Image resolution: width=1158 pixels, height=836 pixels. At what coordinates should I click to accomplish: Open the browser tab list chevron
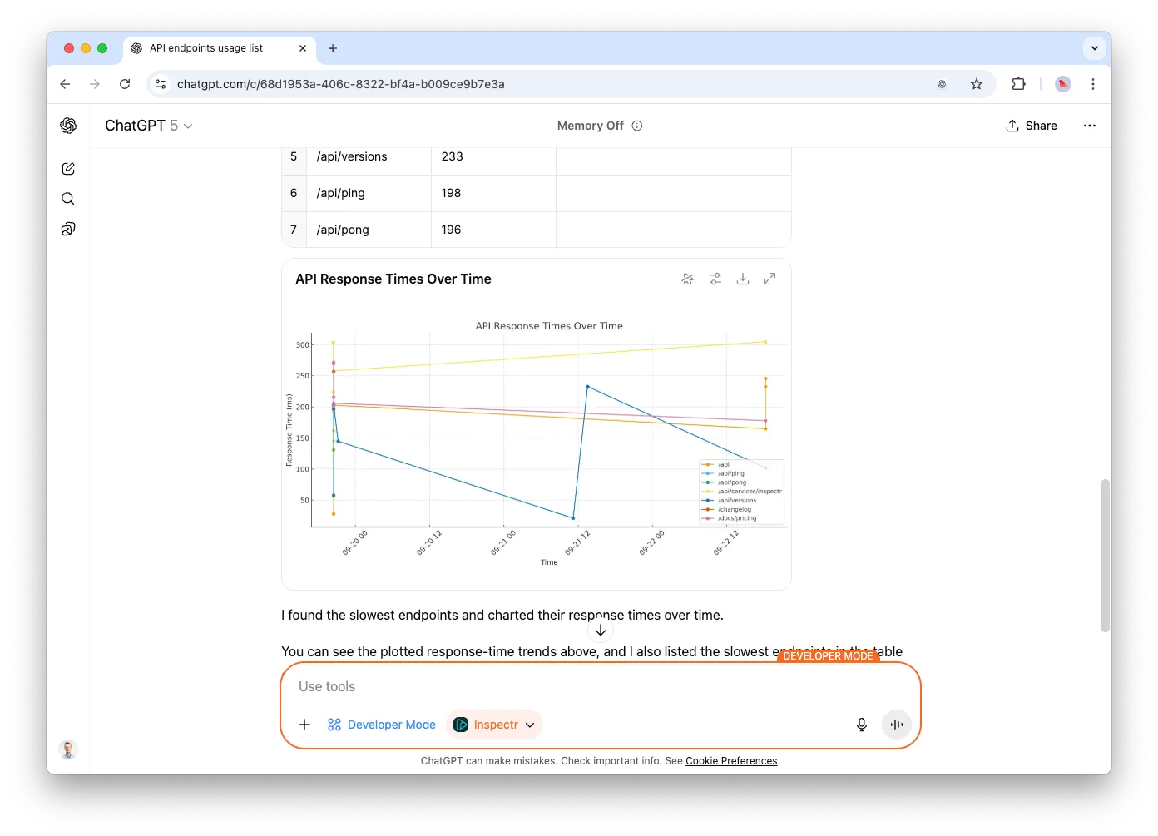click(1094, 48)
